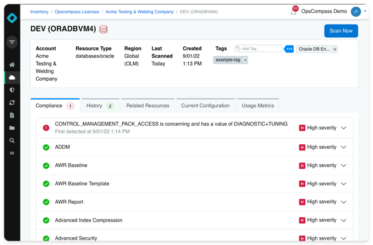Click H severity badge on AWR Report row
The height and width of the screenshot is (245, 373).
(x=302, y=202)
